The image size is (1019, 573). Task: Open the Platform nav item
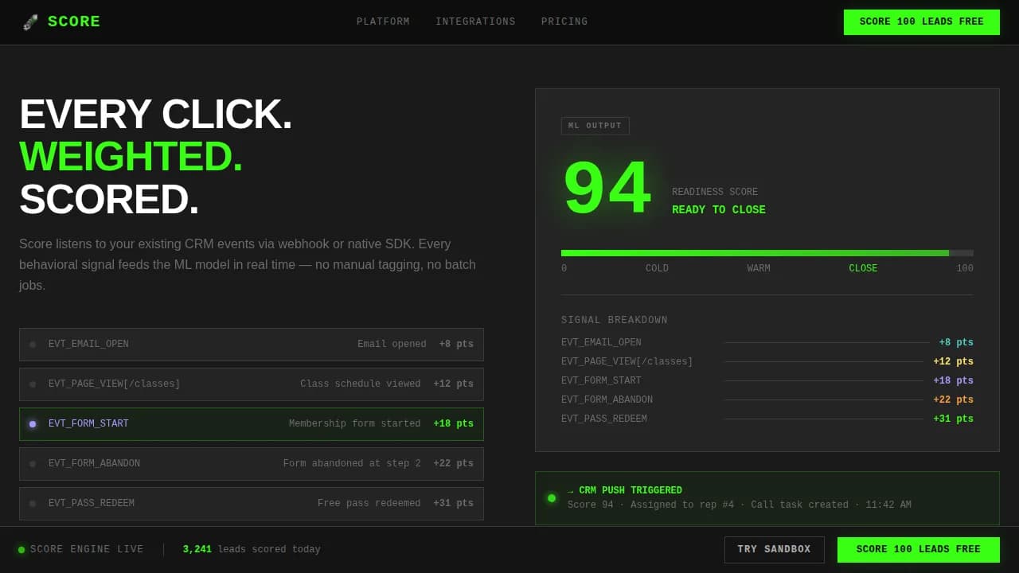[x=383, y=22]
